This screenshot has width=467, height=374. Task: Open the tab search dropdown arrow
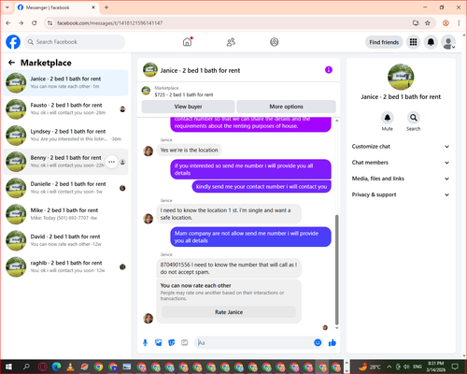(x=7, y=7)
